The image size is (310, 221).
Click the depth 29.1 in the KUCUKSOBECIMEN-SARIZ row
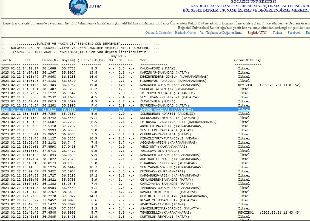[x=93, y=118]
